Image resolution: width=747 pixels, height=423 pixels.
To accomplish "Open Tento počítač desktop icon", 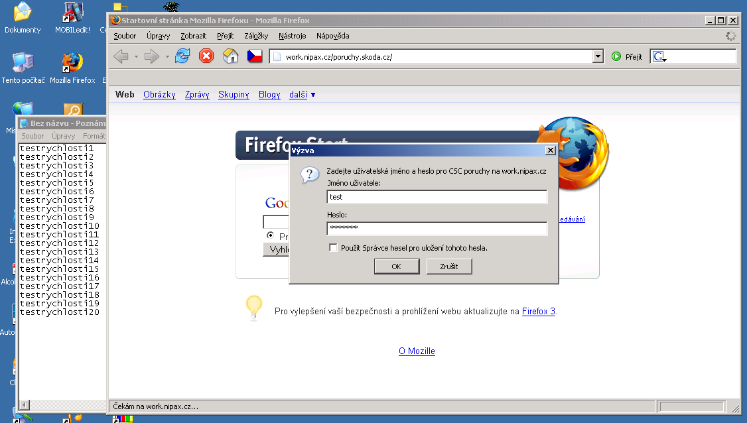I will click(x=23, y=63).
